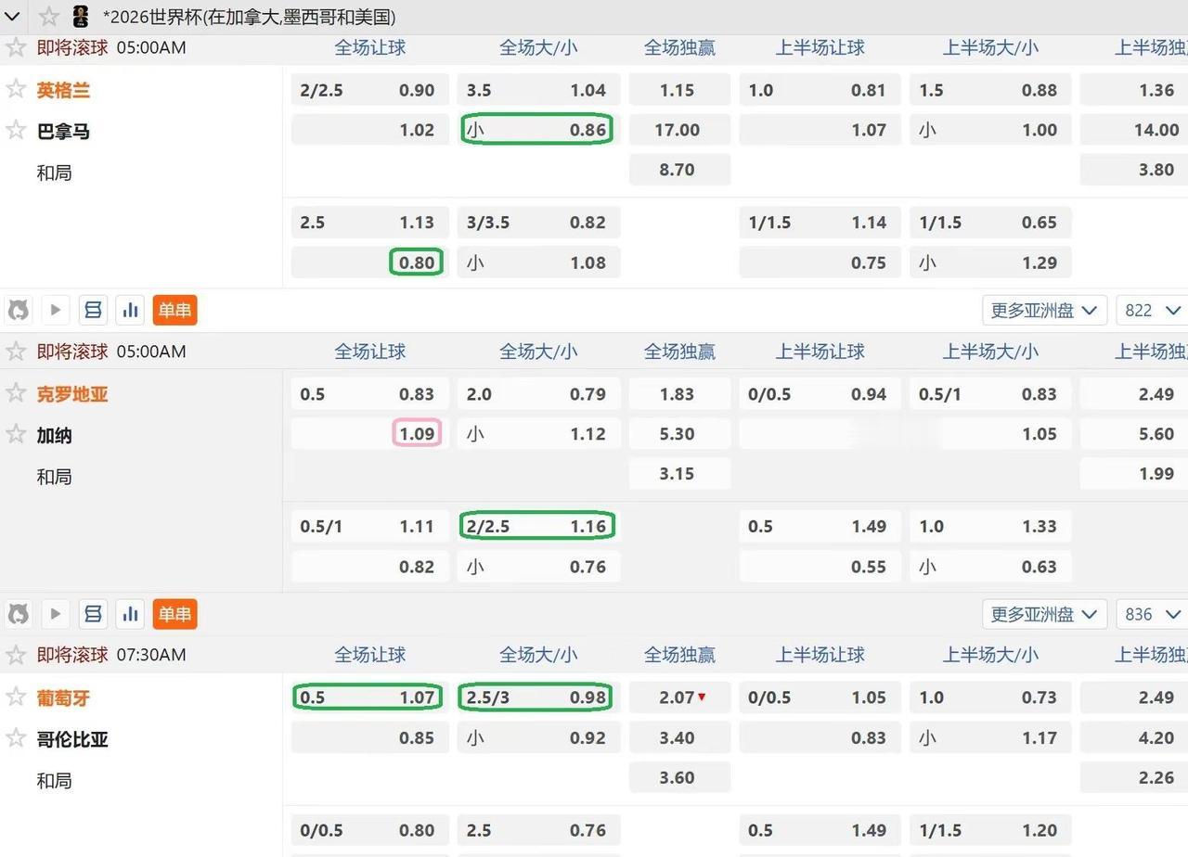The width and height of the screenshot is (1188, 857).
Task: Select Panama handicap odds 1.02
Action: point(369,130)
